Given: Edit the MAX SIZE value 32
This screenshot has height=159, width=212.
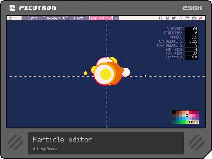Looking at the screenshot, I should tap(191, 53).
